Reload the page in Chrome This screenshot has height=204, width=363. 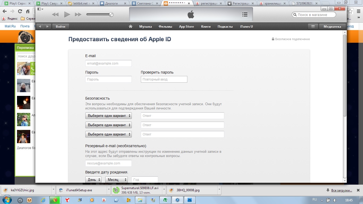coord(20,11)
